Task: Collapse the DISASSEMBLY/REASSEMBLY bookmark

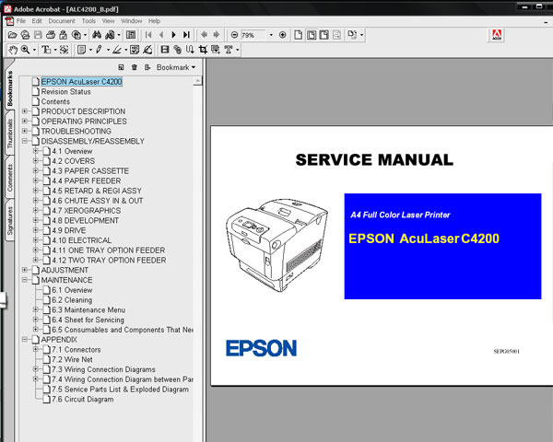Action: pos(24,141)
